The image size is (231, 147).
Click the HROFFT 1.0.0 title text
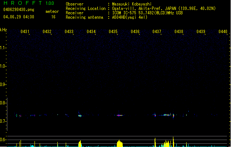point(29,3)
